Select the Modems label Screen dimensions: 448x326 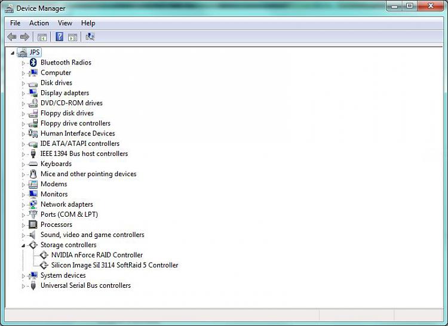point(54,184)
